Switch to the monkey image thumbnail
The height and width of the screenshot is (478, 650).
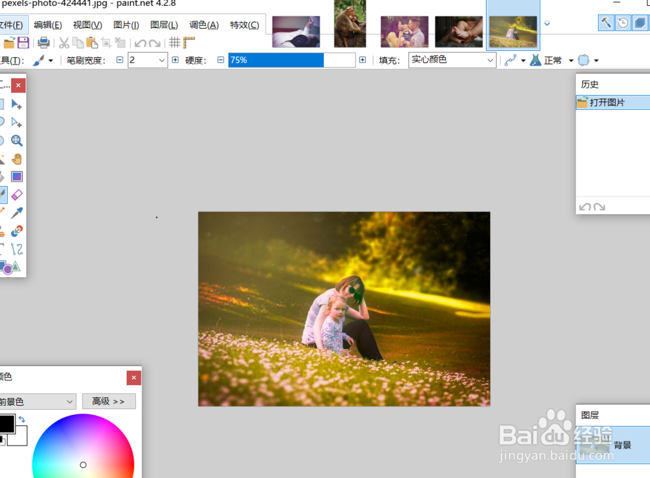(x=350, y=23)
